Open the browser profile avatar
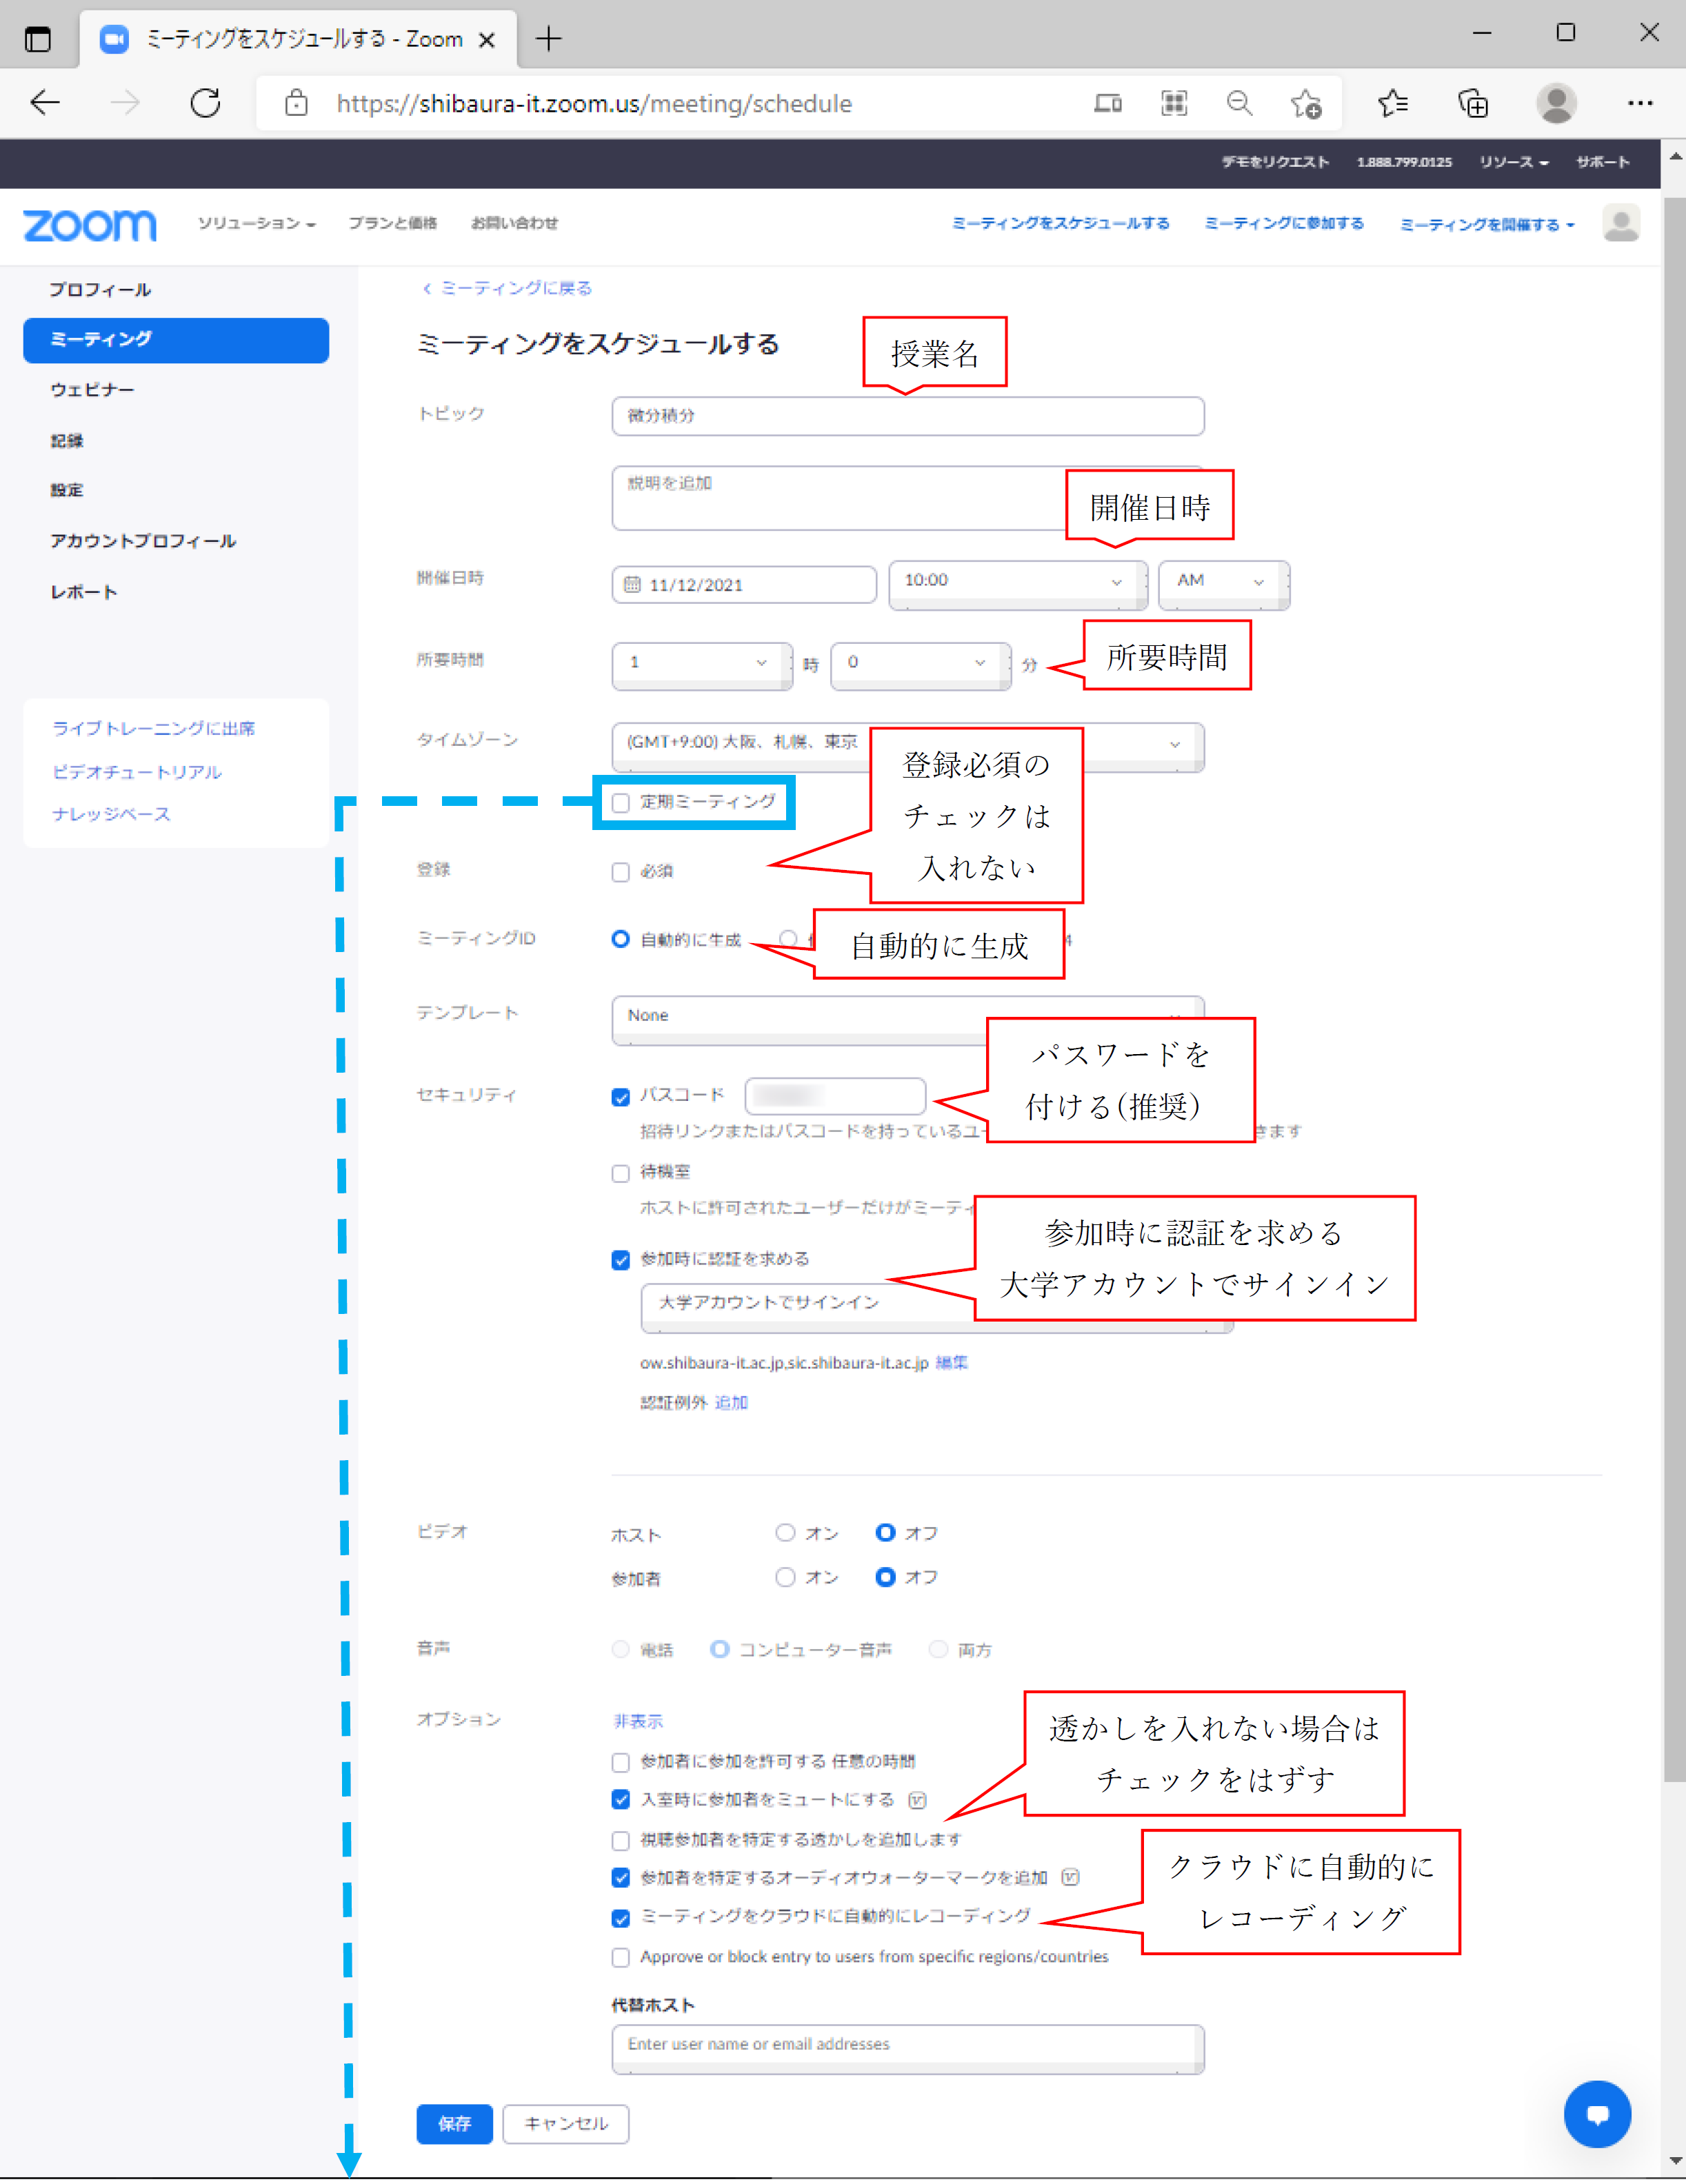The width and height of the screenshot is (1686, 2184). click(x=1556, y=103)
